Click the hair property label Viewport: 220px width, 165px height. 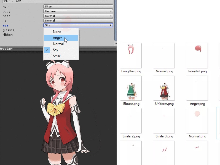6,7
